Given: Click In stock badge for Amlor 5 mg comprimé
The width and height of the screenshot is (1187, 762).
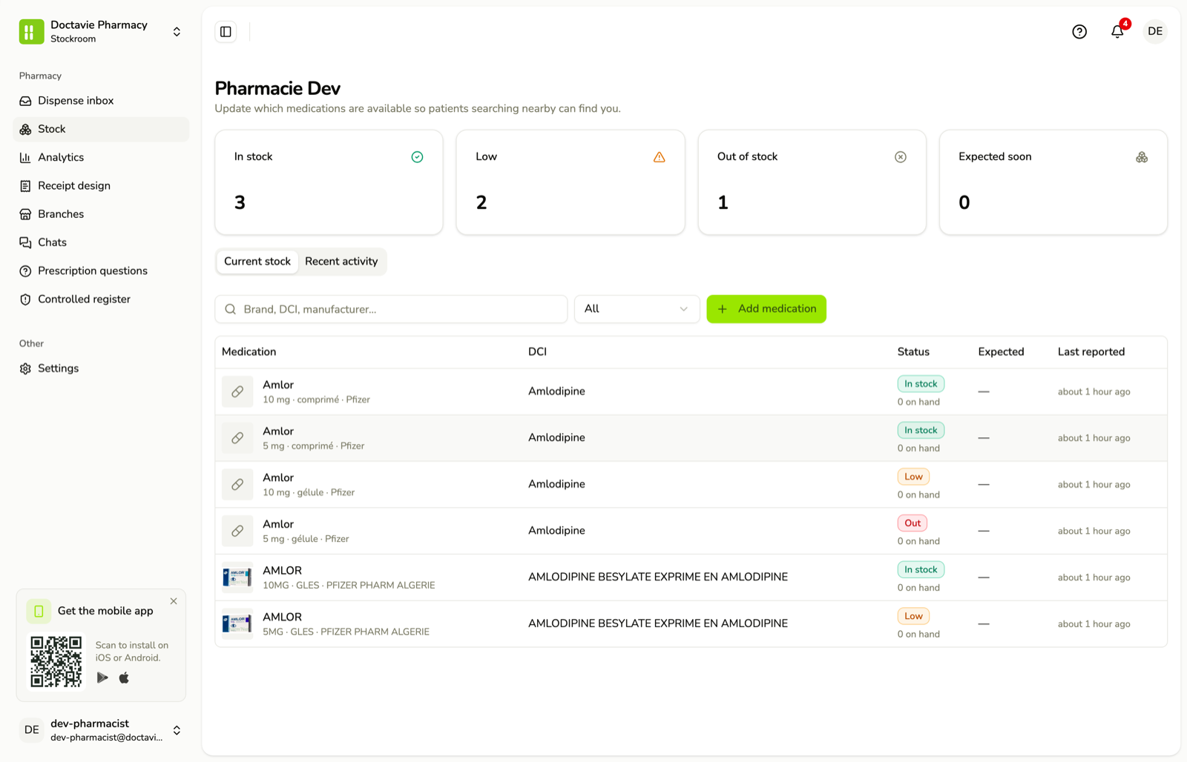Looking at the screenshot, I should (x=921, y=431).
